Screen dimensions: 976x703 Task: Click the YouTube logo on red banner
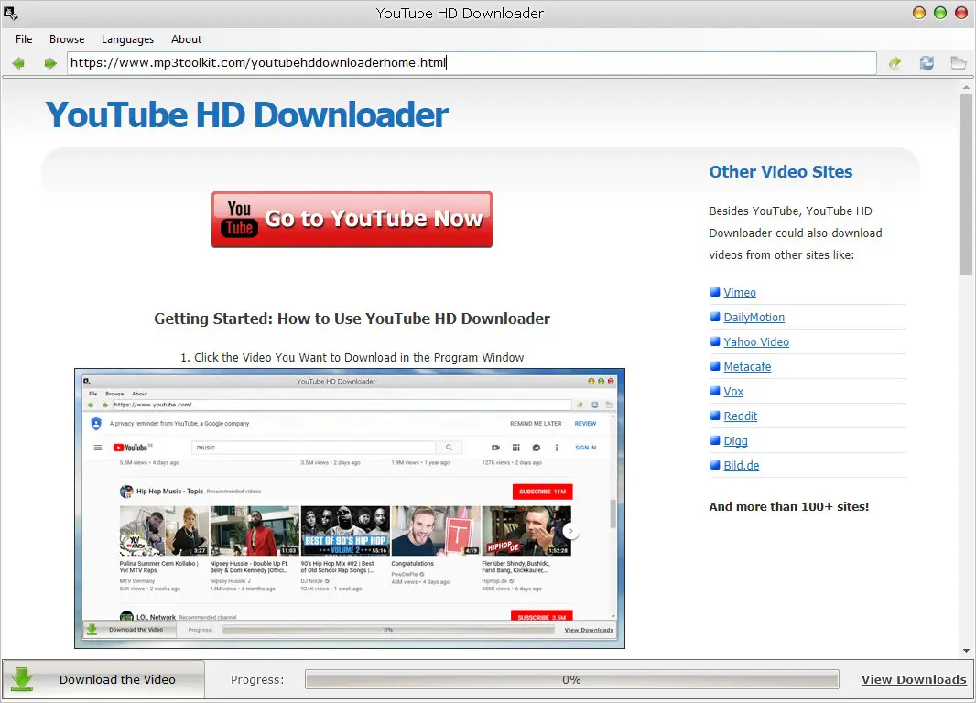239,219
